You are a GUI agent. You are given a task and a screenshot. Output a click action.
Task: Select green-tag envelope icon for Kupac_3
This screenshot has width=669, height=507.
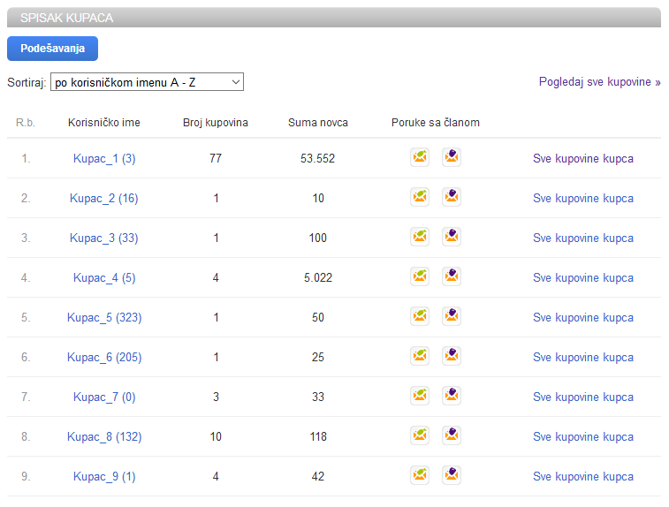coord(420,237)
